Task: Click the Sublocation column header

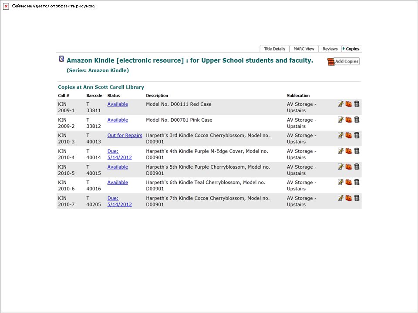Action: pyautogui.click(x=298, y=95)
